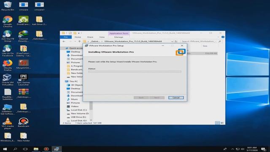This screenshot has width=270, height=152.
Task: Open the Action Center notification icon
Action: pyautogui.click(x=263, y=149)
